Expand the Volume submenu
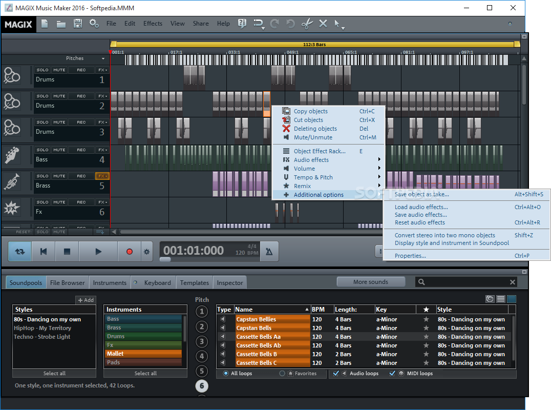This screenshot has width=551, height=410. tap(329, 169)
